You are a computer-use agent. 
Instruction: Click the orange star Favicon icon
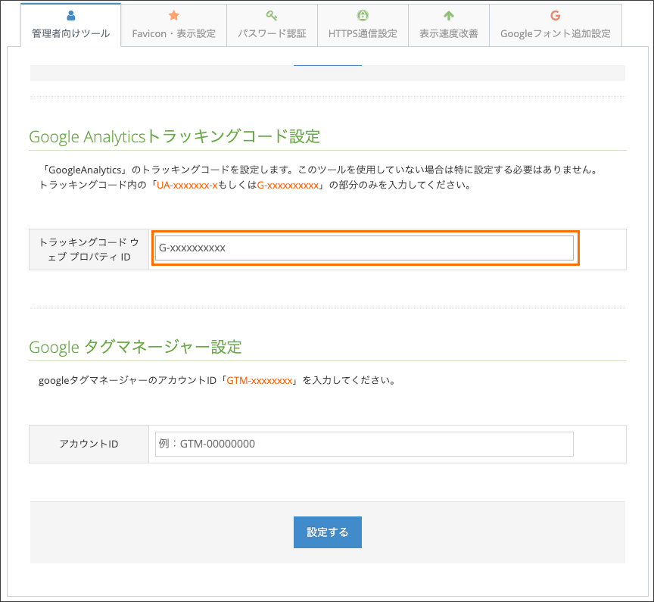(x=174, y=15)
